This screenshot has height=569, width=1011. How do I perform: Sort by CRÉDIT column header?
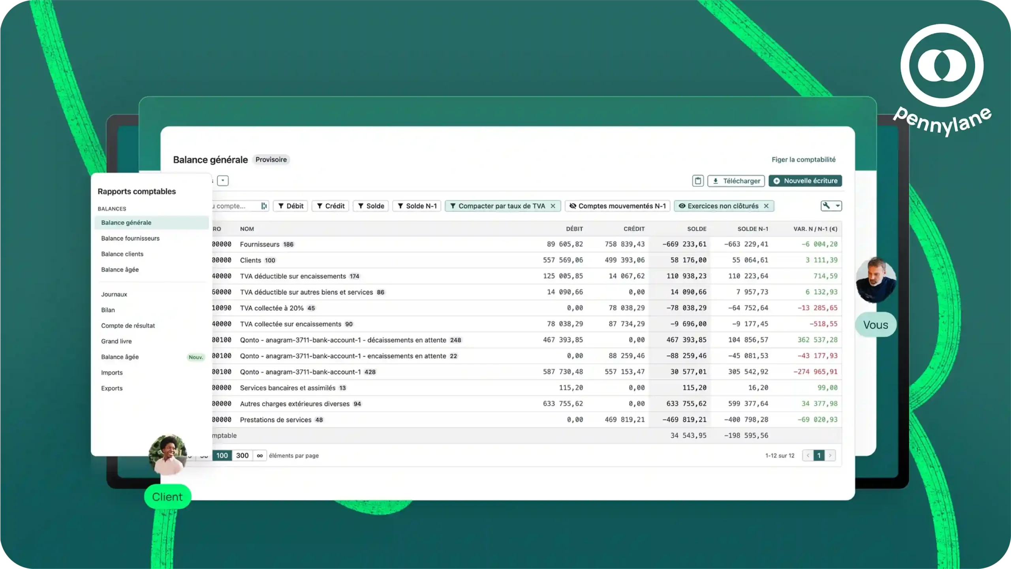coord(634,229)
